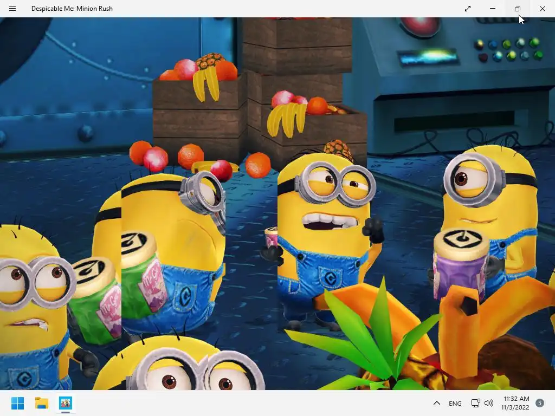Restore down the Minion Rush window
The width and height of the screenshot is (555, 416).
[518, 9]
